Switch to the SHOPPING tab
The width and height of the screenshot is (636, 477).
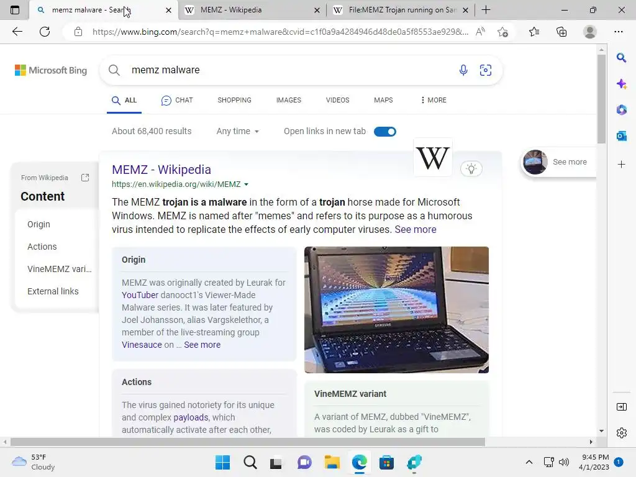click(234, 100)
